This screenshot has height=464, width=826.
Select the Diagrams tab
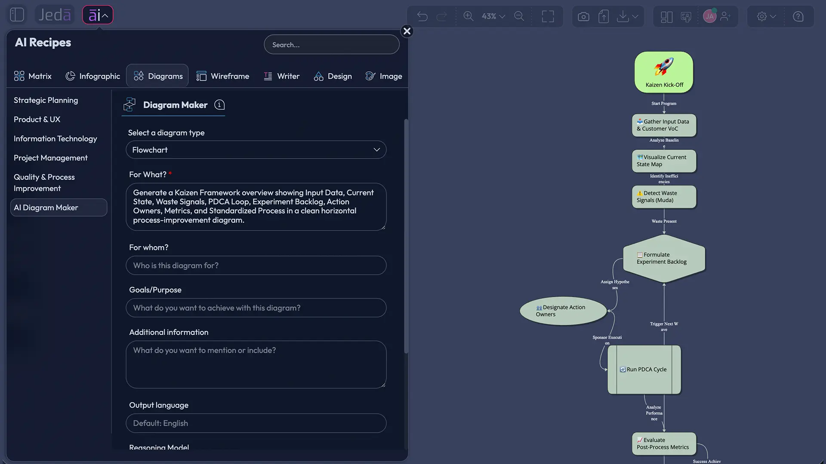(x=158, y=76)
